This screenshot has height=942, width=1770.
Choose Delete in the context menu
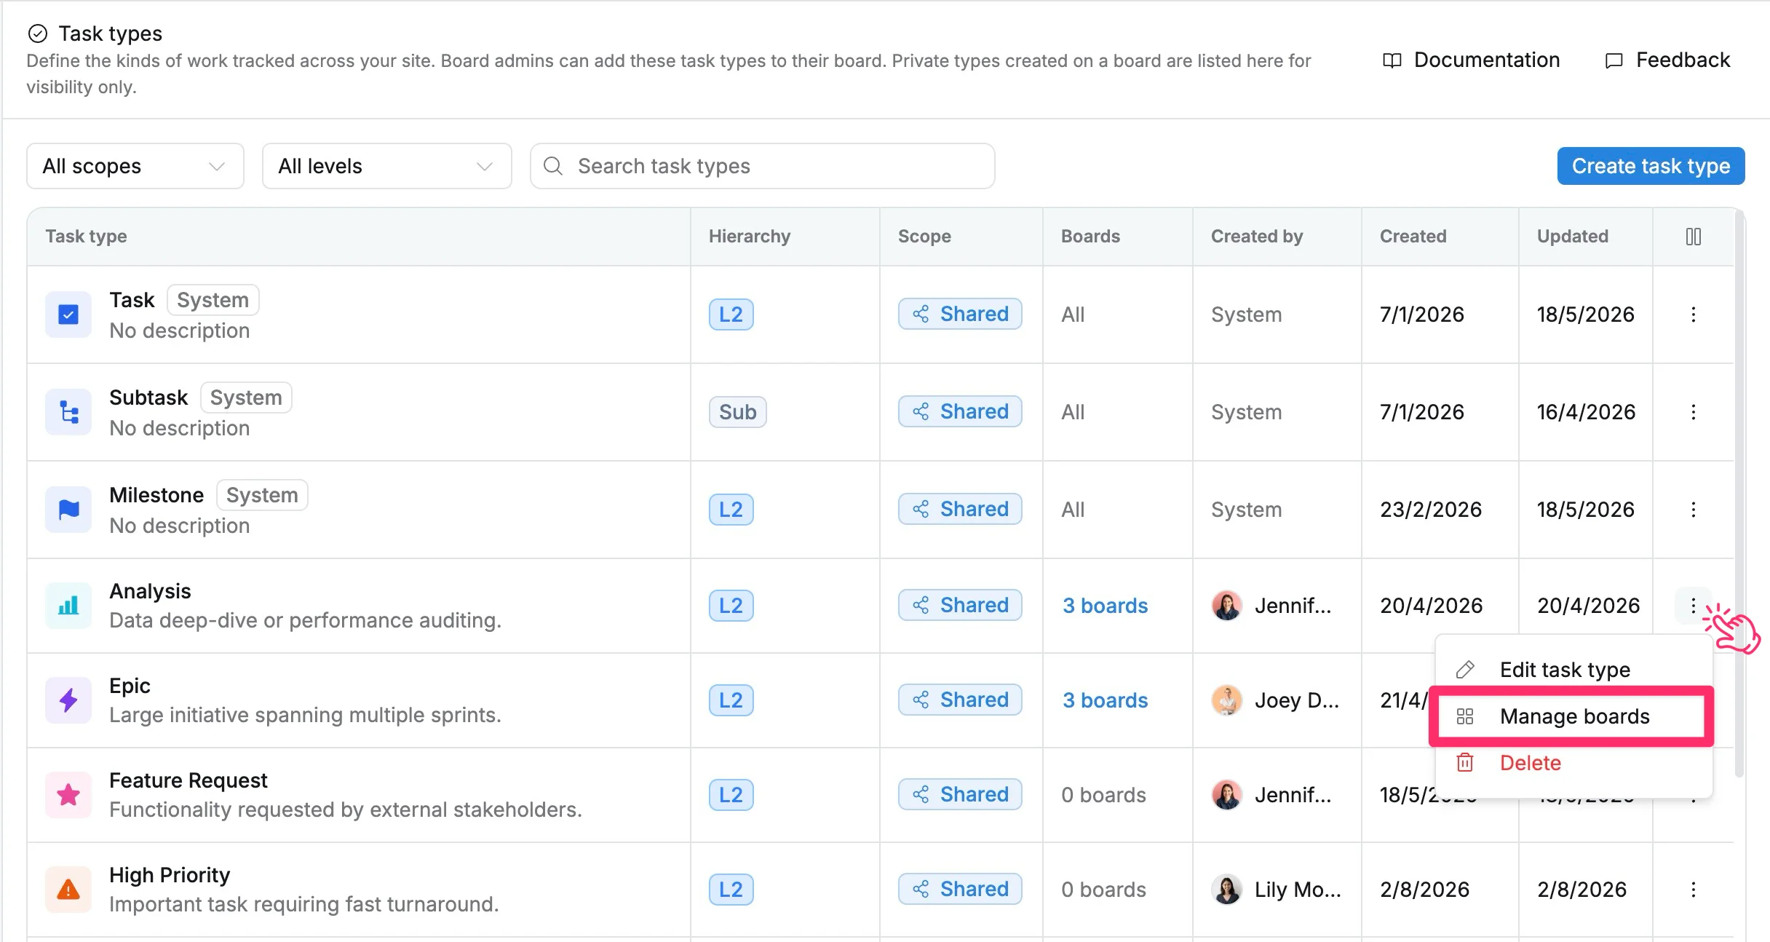[x=1573, y=763]
